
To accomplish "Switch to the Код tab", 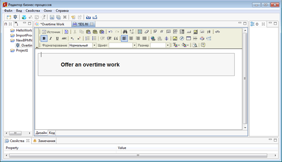I will 52,133.
